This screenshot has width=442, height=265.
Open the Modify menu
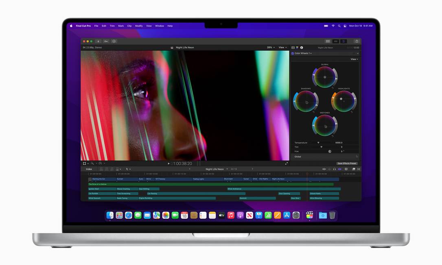tap(139, 26)
